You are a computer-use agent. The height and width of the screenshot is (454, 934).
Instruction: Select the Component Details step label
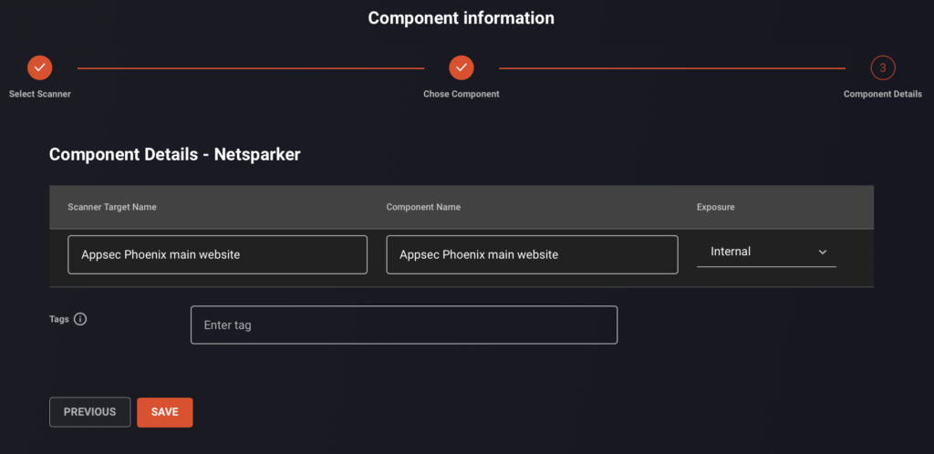(x=883, y=94)
